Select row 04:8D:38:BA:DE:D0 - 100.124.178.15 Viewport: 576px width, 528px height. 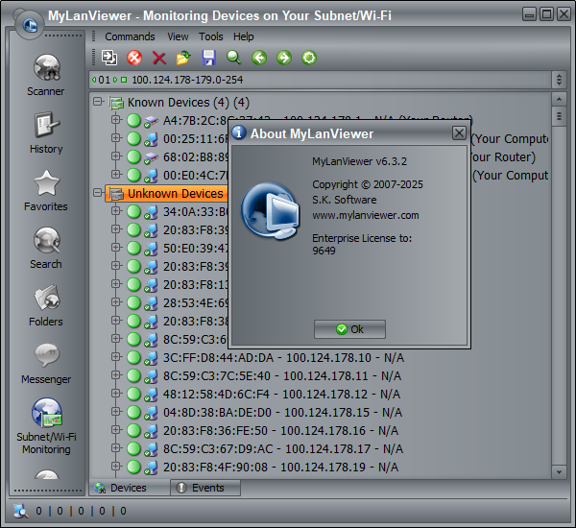(x=282, y=412)
